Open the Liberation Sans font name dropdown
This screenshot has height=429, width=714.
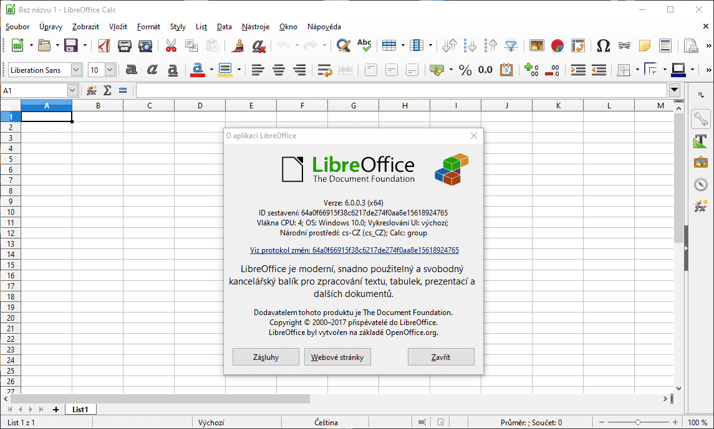(77, 70)
